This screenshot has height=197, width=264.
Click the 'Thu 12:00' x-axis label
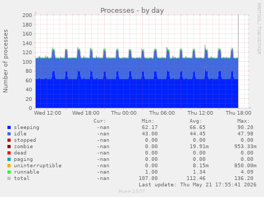point(200,113)
